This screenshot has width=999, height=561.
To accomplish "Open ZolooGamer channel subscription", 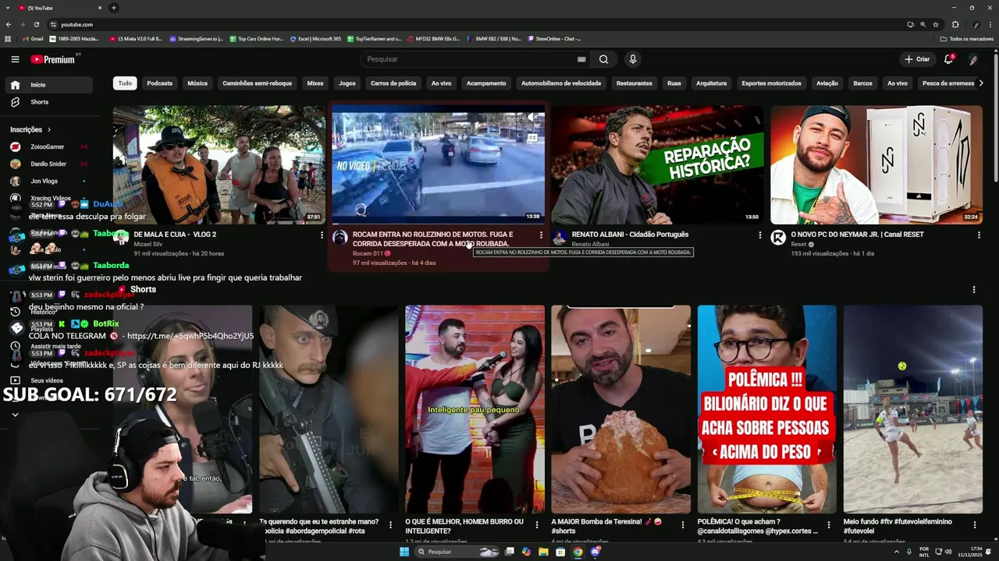I will pos(47,146).
